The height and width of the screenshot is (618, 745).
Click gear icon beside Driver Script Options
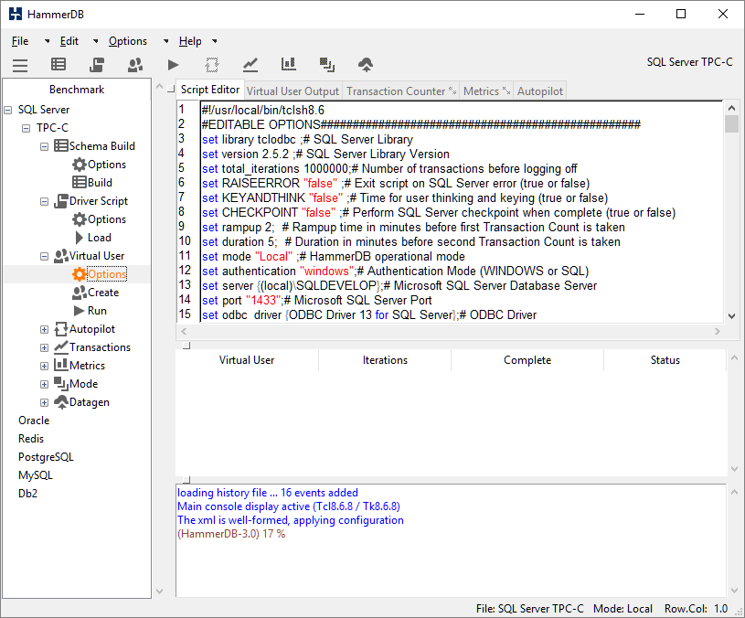(x=80, y=219)
